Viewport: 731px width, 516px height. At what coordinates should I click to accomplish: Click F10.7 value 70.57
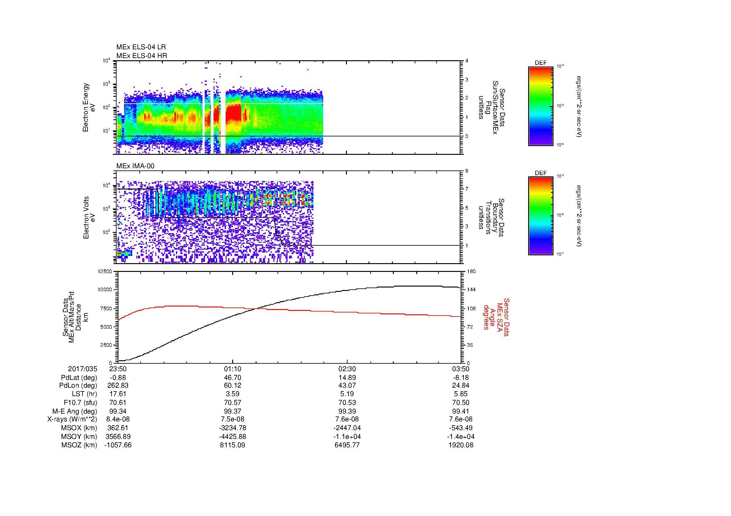point(233,402)
